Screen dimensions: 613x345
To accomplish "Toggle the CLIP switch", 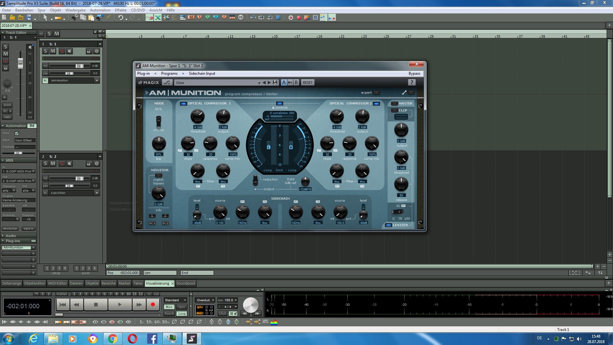I will pos(395,110).
